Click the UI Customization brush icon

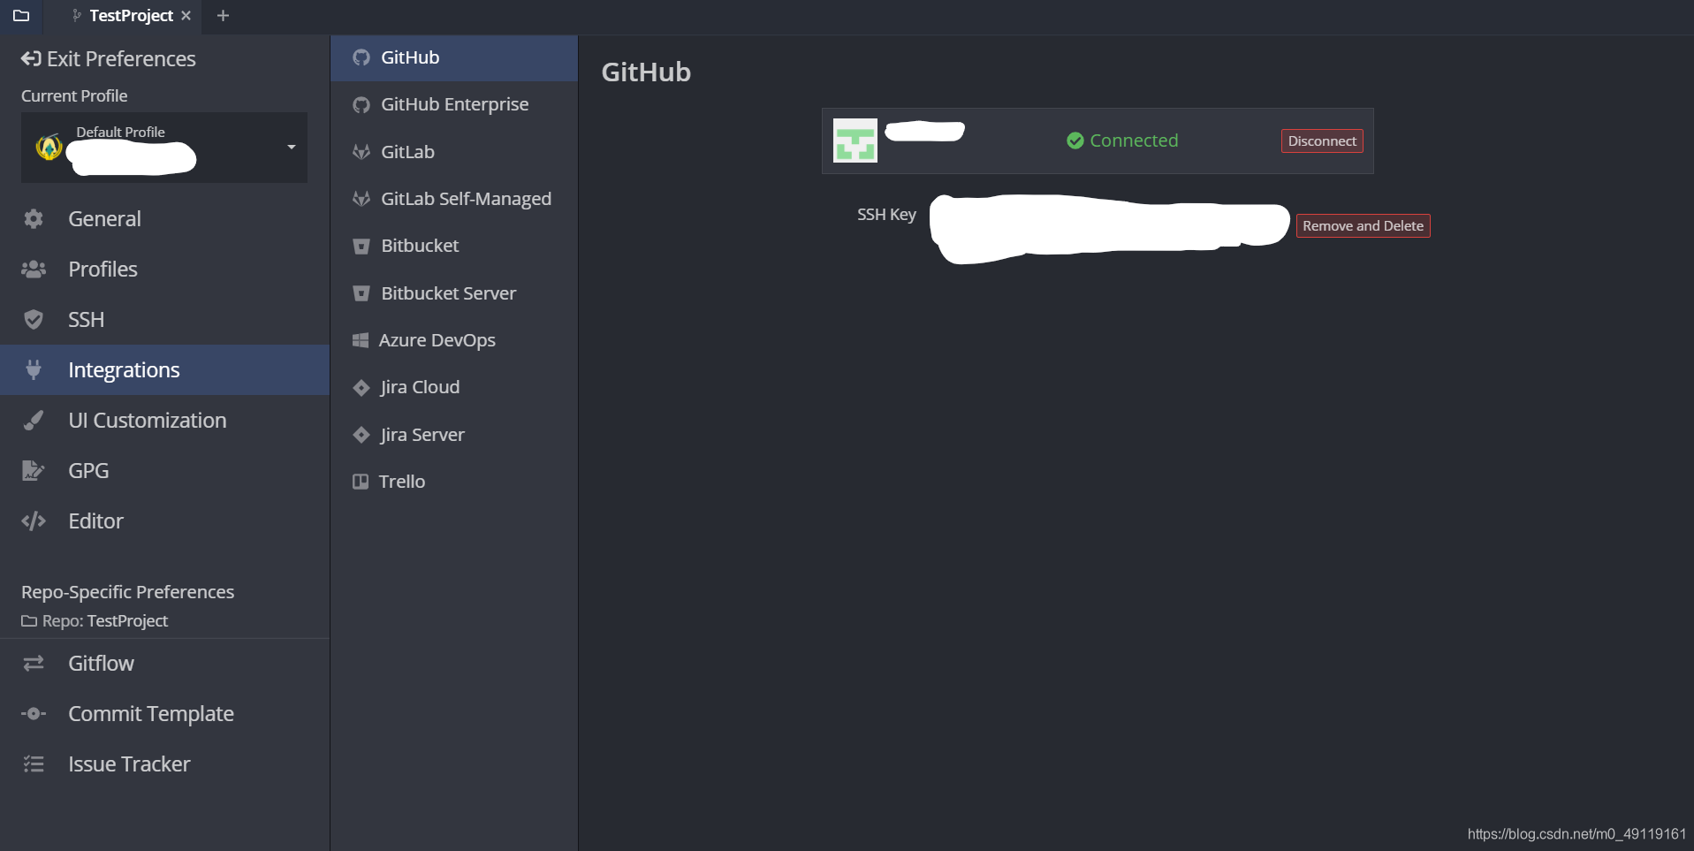point(34,421)
